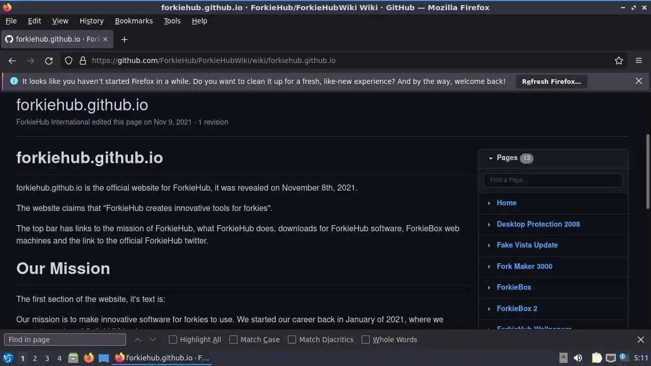The image size is (651, 366).
Task: Open the Home wiki page link
Action: click(507, 203)
